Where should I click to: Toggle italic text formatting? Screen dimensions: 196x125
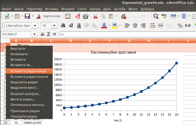pos(71,26)
